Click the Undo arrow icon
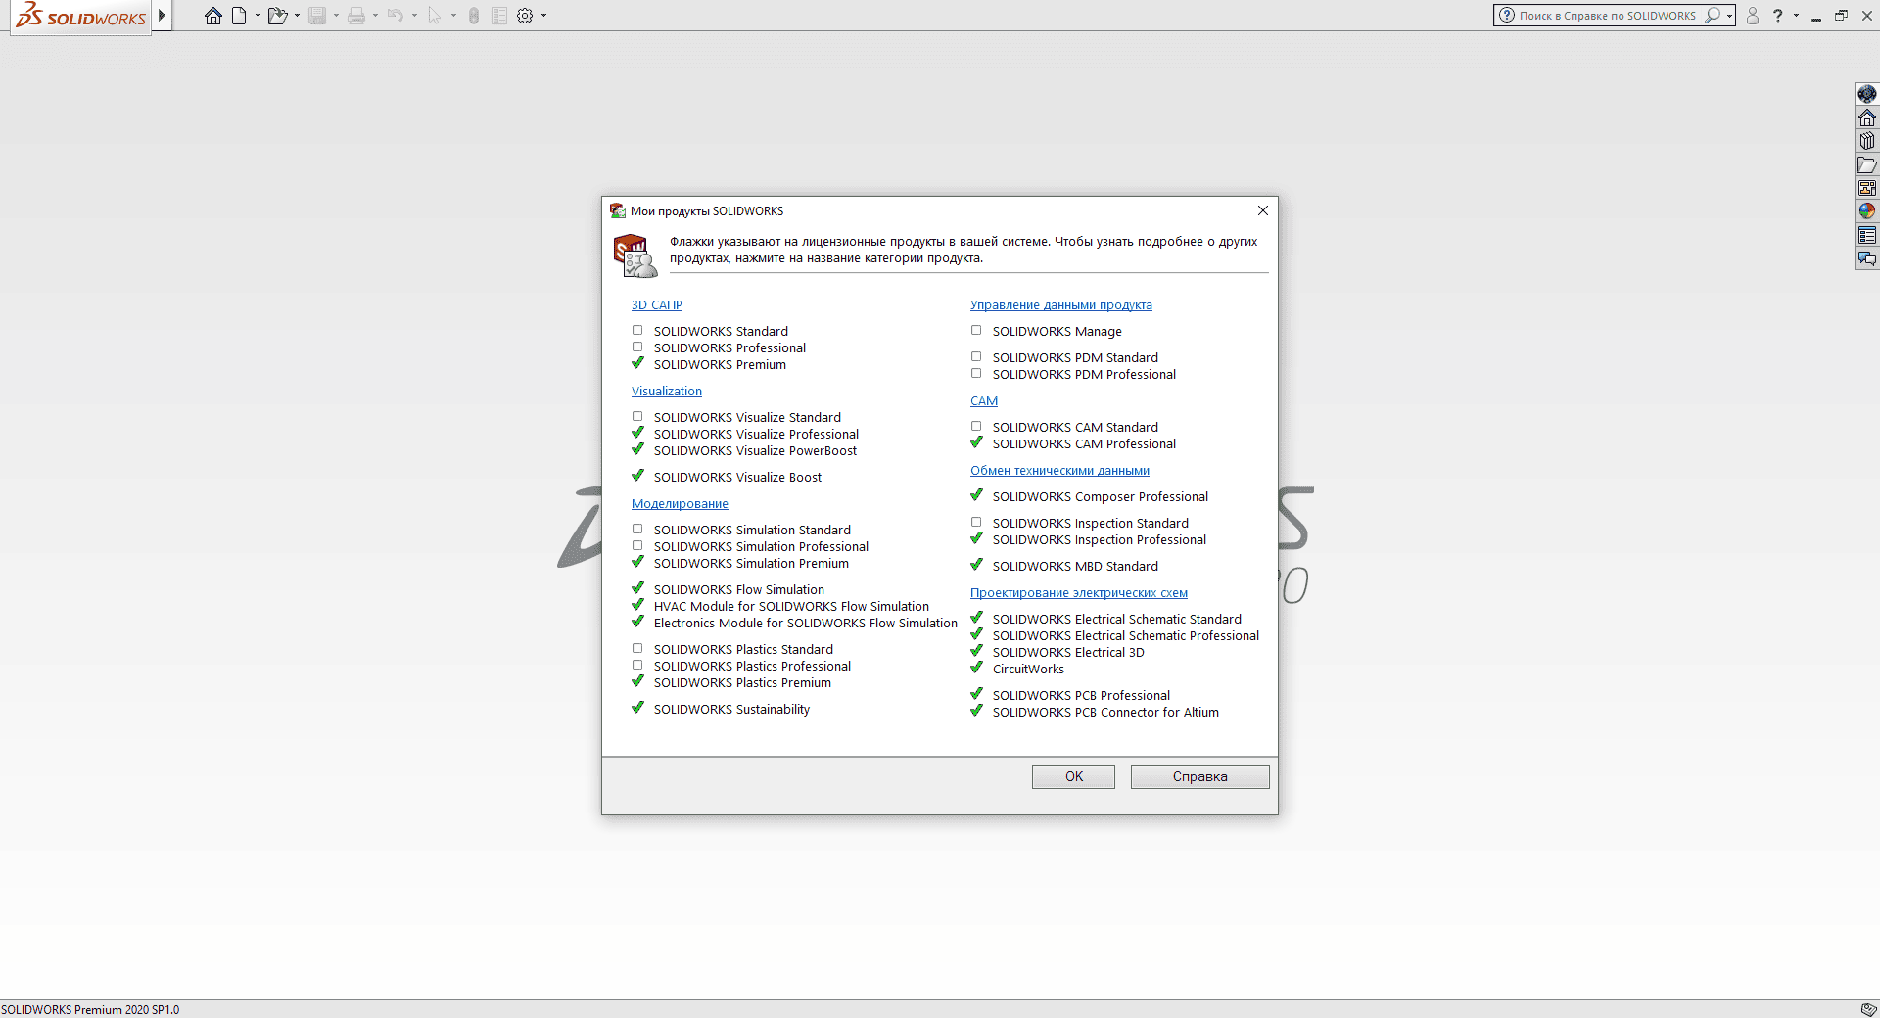The image size is (1880, 1018). click(396, 16)
